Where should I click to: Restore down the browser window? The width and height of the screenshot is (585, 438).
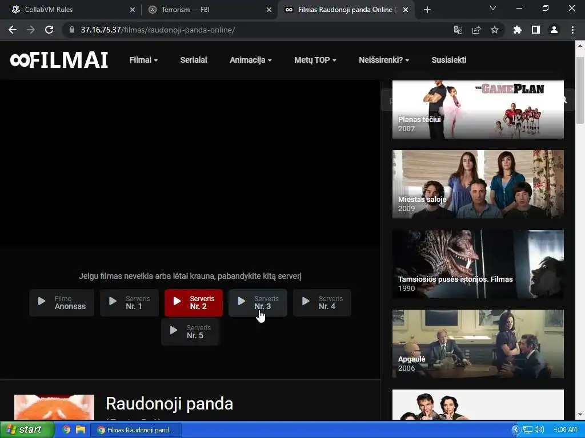(546, 8)
